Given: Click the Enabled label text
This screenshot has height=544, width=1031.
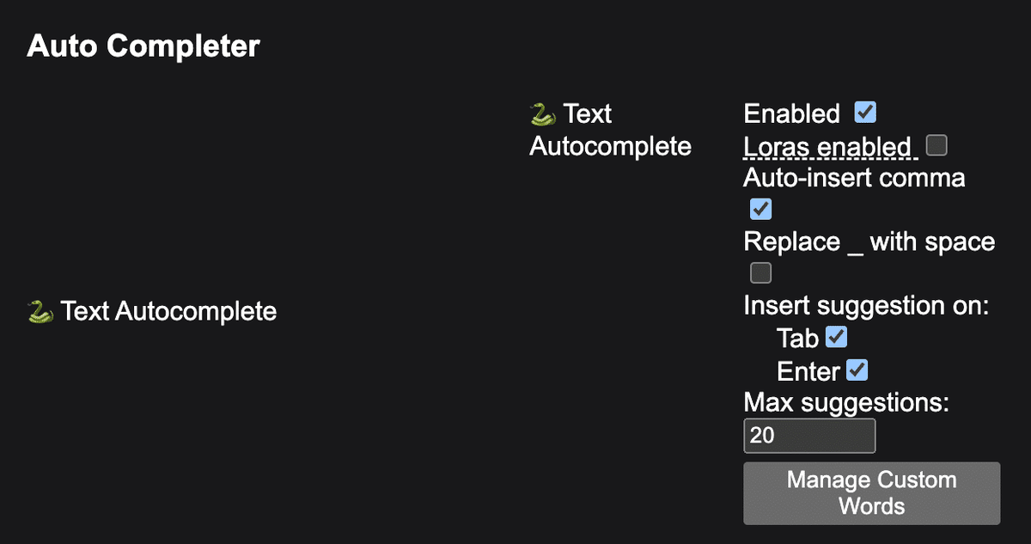Looking at the screenshot, I should point(792,113).
